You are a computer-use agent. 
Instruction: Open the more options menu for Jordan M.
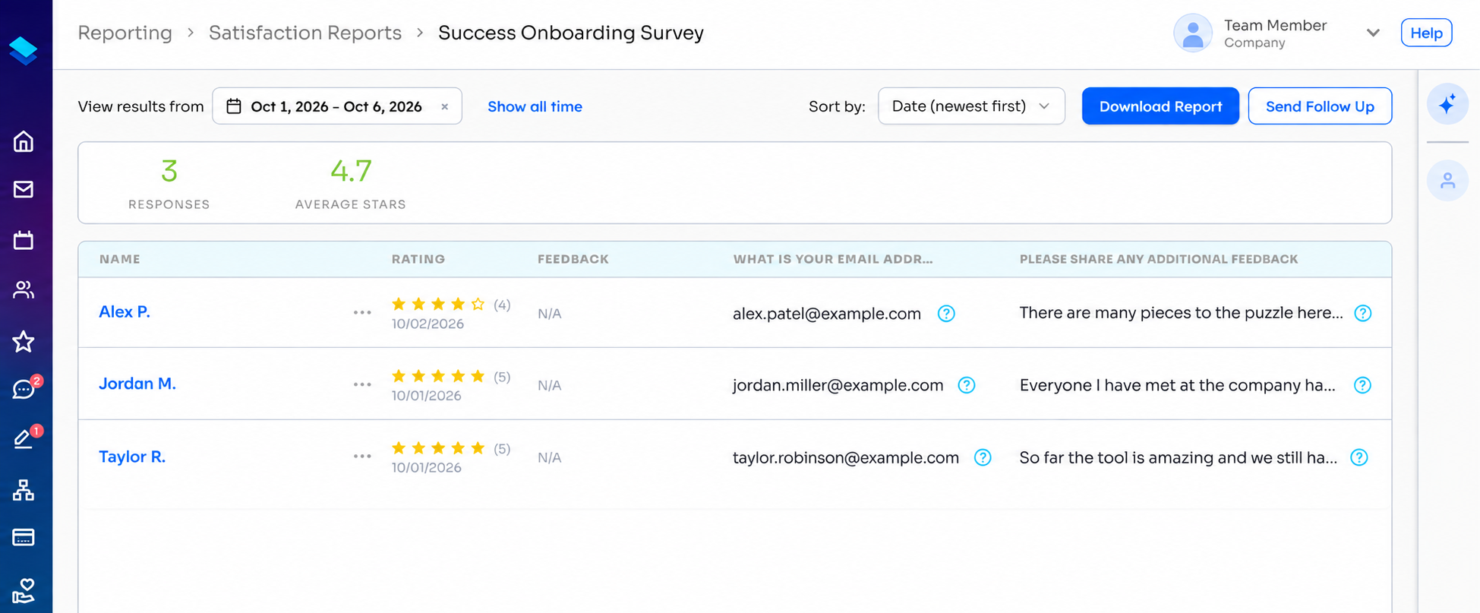(362, 385)
